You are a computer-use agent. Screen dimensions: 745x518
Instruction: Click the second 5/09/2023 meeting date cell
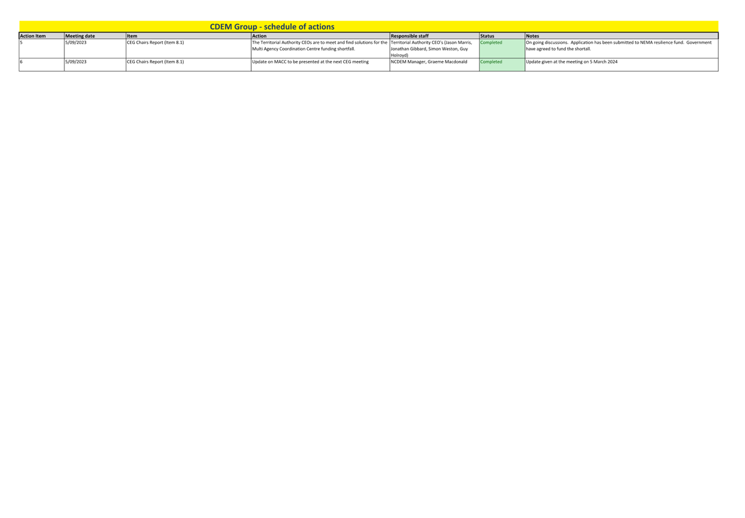[76, 62]
